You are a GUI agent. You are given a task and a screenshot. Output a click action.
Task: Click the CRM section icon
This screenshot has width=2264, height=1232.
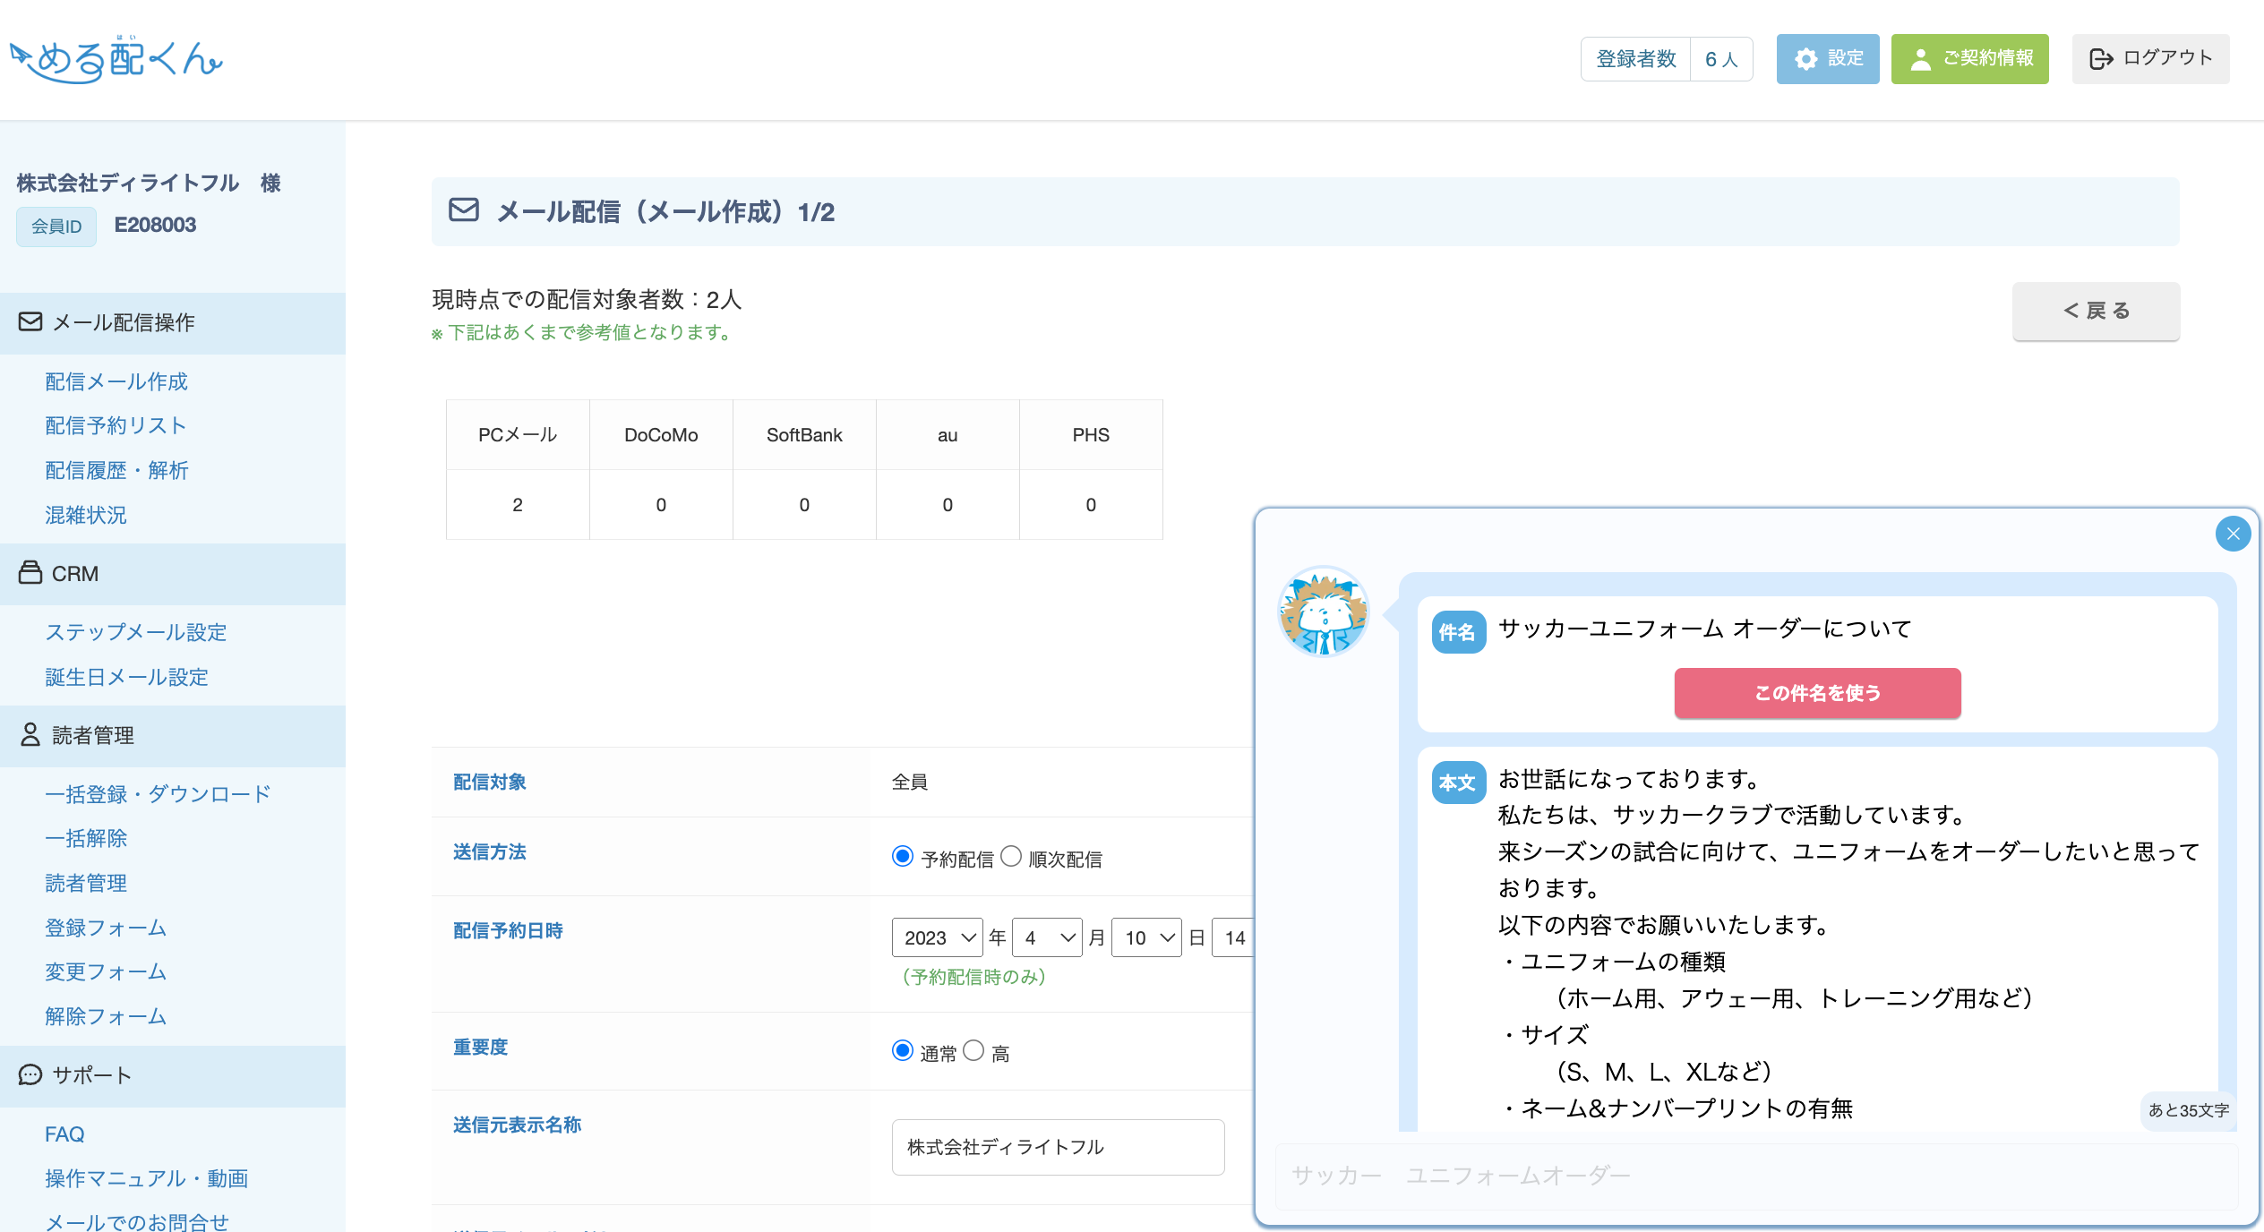point(30,573)
